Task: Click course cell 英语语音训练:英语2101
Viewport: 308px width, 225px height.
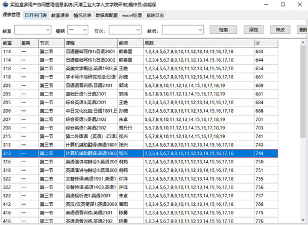Action: pos(91,213)
